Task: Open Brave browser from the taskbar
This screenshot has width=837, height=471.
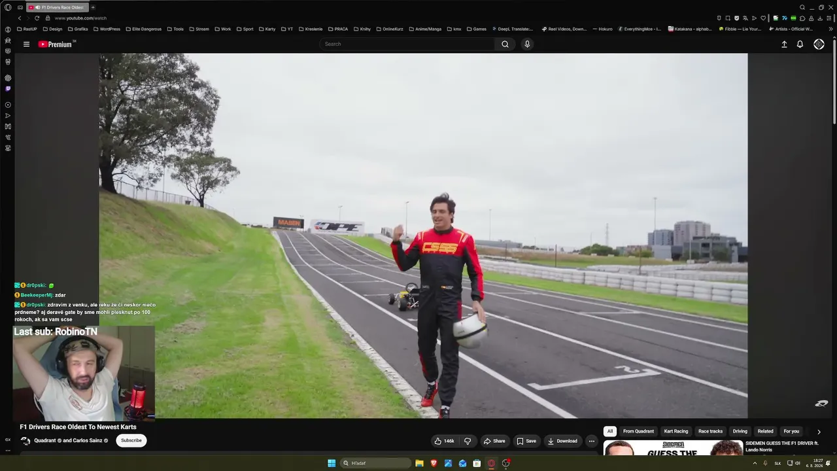Action: pyautogui.click(x=434, y=463)
